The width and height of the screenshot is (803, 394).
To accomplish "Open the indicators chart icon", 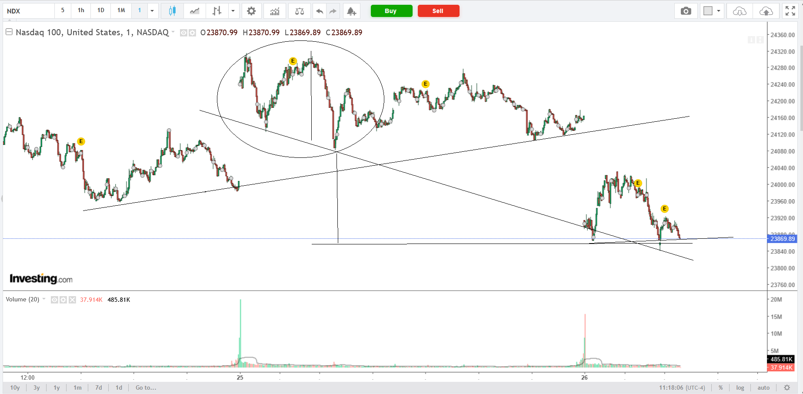I will [275, 11].
